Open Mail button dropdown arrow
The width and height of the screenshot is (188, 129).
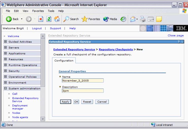137,19
